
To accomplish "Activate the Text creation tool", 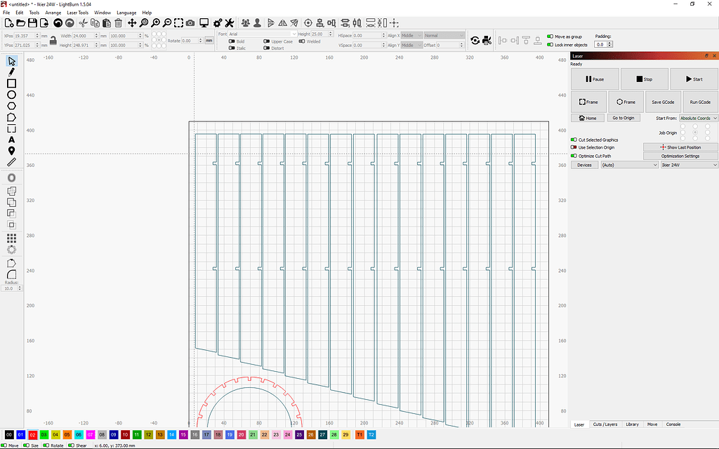I will tap(11, 140).
